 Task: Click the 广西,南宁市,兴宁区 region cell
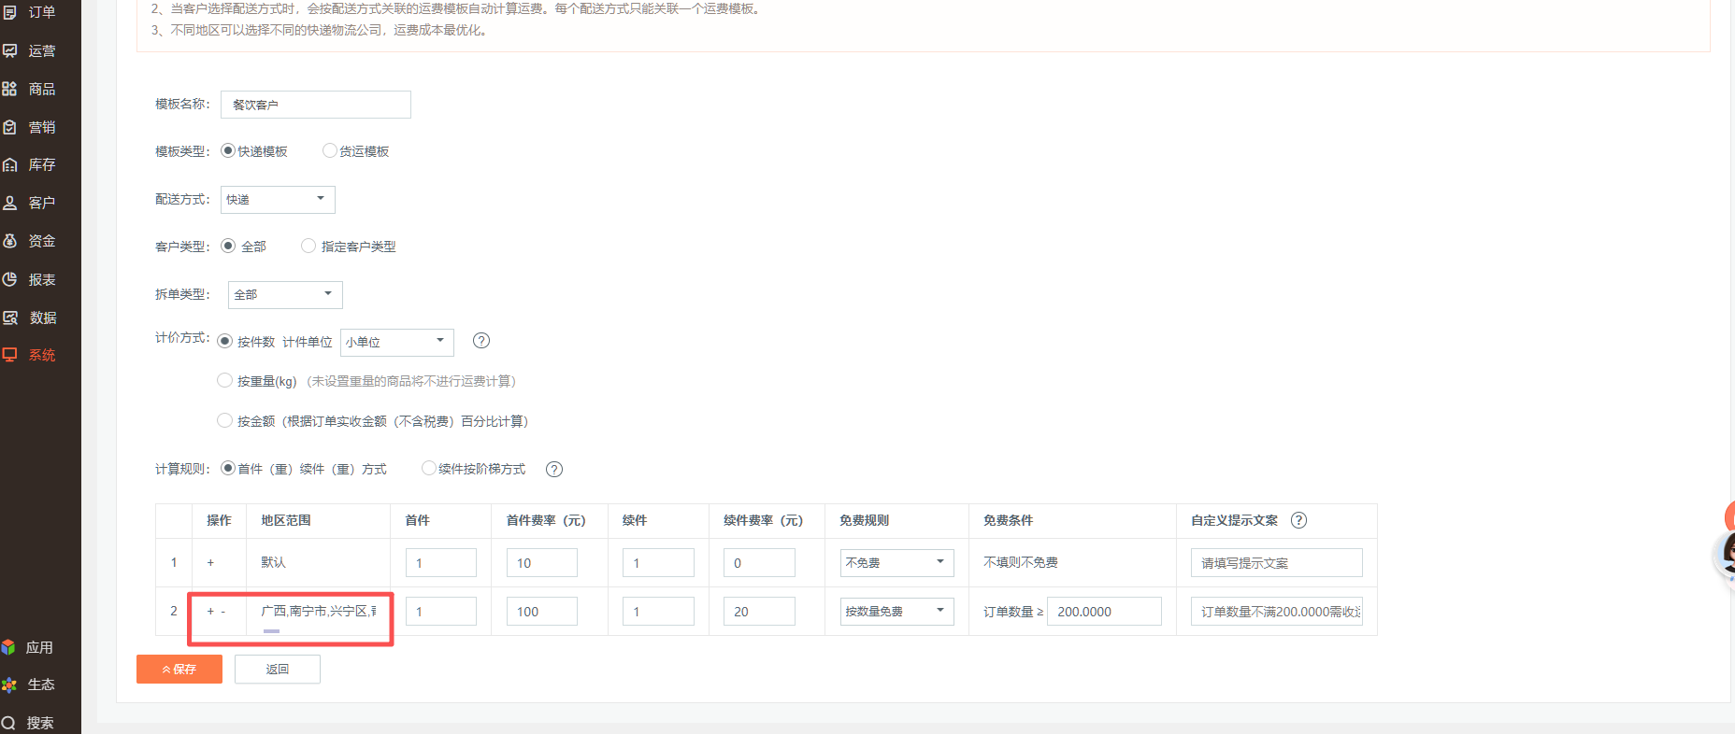[x=319, y=611]
